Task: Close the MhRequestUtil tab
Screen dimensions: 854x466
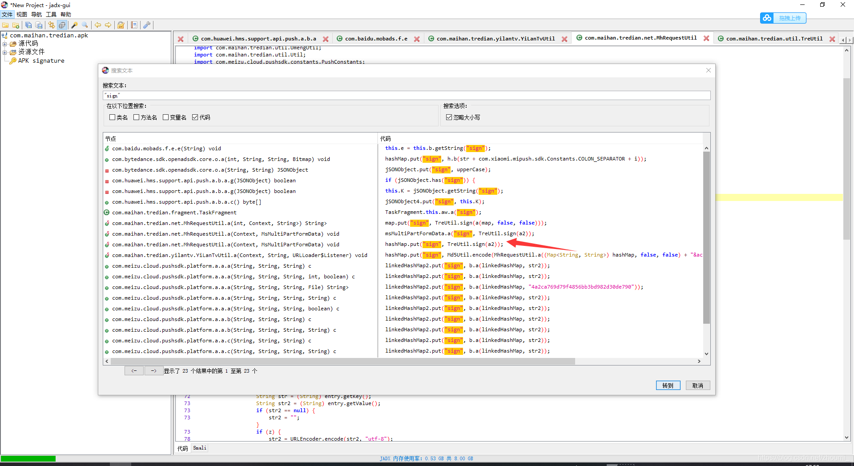Action: (x=706, y=38)
